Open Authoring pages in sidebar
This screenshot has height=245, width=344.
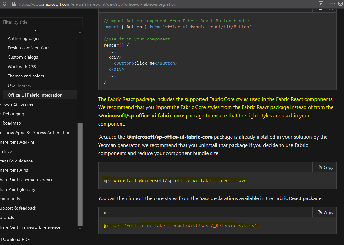click(24, 38)
